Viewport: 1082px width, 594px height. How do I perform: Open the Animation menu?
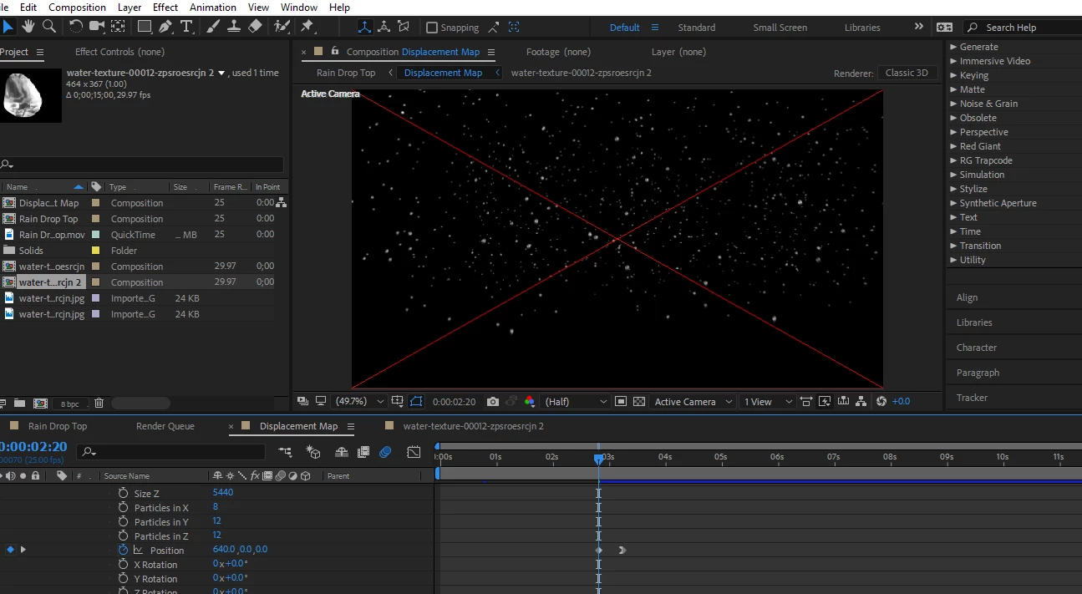tap(212, 7)
